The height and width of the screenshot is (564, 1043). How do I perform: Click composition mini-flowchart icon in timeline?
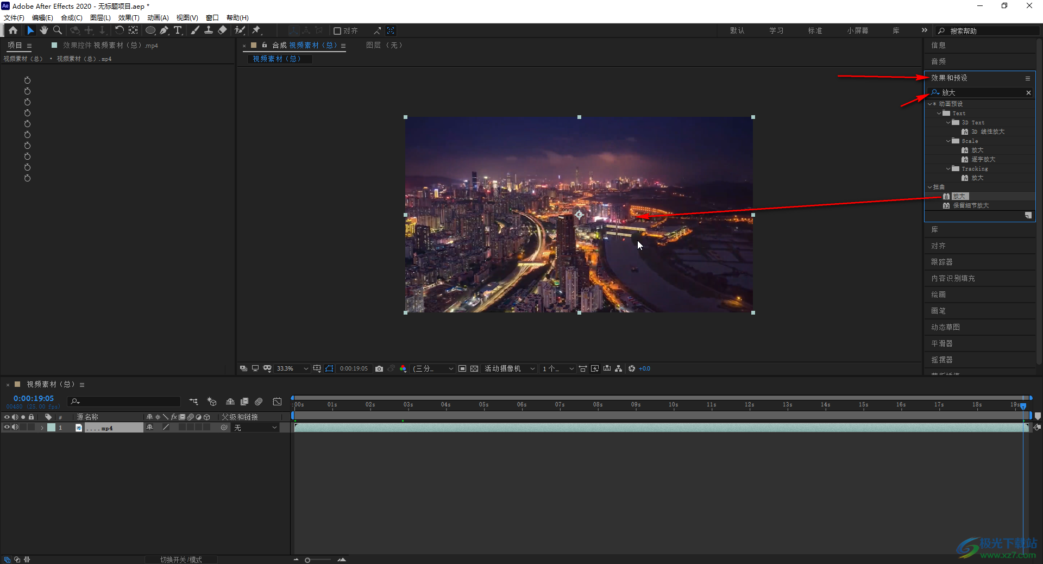click(x=193, y=402)
